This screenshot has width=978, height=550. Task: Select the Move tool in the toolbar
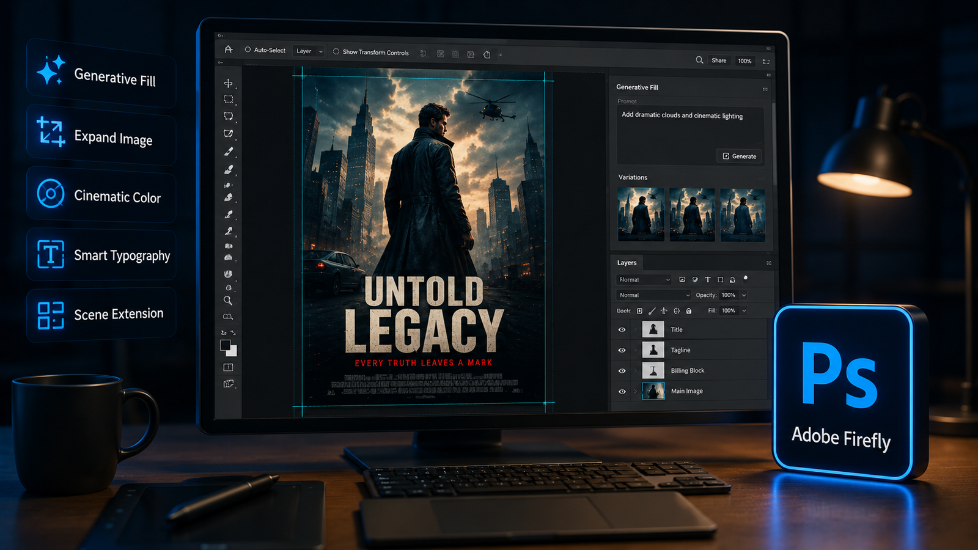point(228,83)
